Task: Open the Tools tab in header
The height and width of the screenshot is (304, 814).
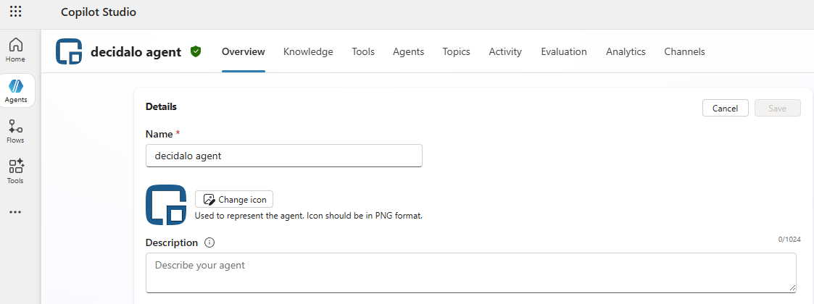Action: pyautogui.click(x=363, y=51)
